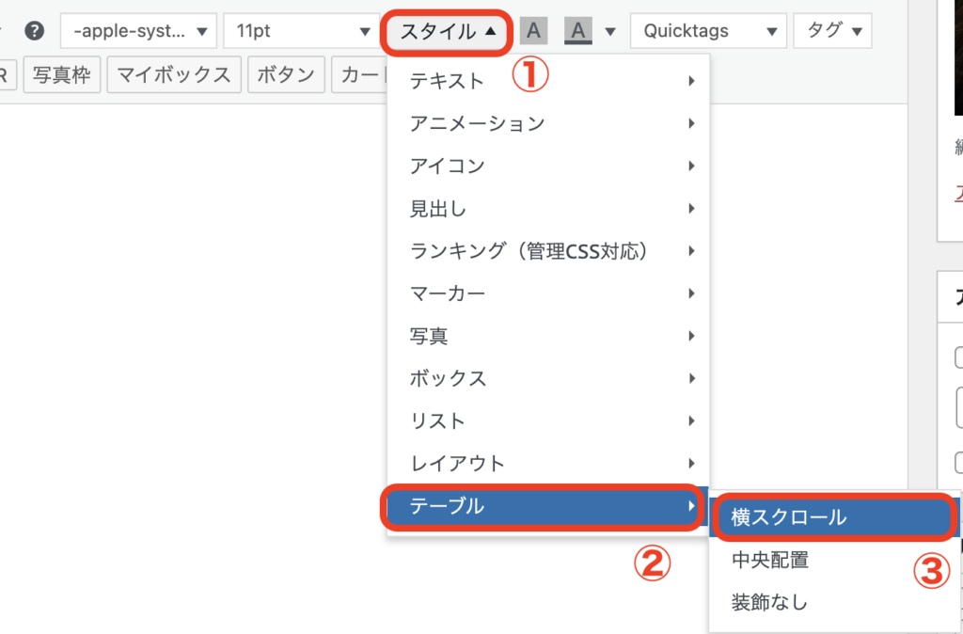Select 装飾なし table option
Screen dimensions: 963x634
(x=770, y=602)
